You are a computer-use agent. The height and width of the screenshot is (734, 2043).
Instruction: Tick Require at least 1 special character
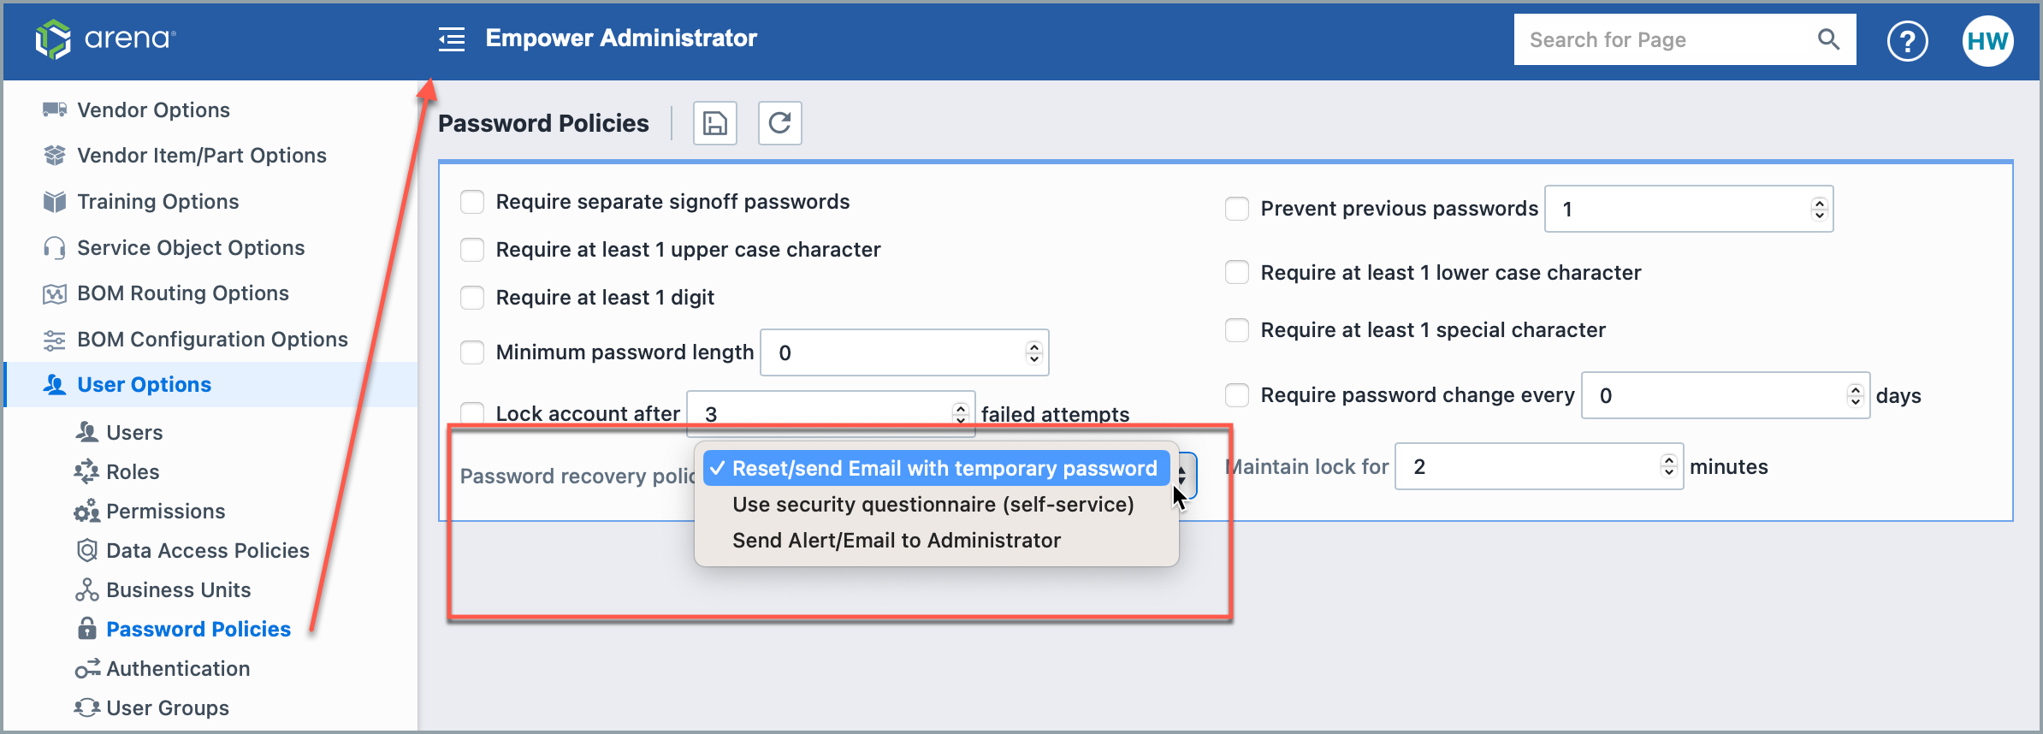click(1237, 330)
